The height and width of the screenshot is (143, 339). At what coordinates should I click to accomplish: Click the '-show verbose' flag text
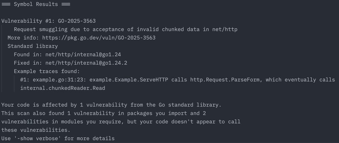pos(39,138)
